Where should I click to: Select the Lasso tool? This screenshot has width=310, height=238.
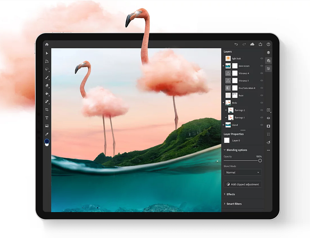click(47, 69)
